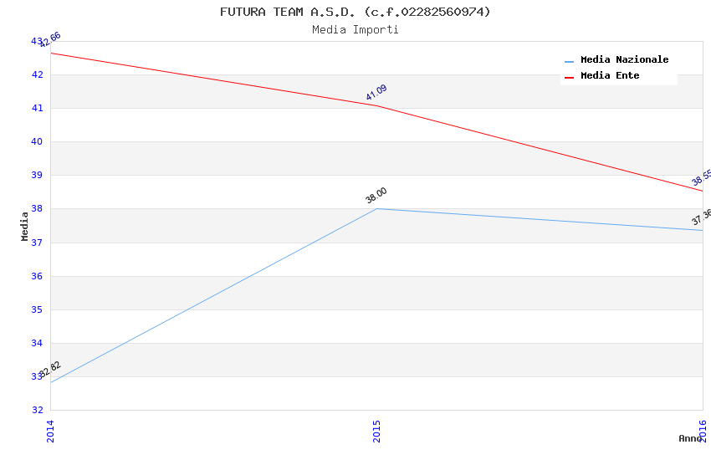
Task: Click the Anno x-axis title
Action: [x=690, y=438]
